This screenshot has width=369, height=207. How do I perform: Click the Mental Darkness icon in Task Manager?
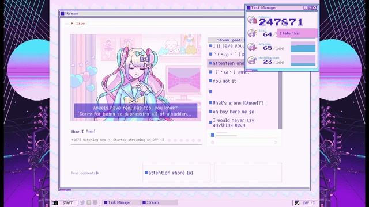tap(253, 60)
